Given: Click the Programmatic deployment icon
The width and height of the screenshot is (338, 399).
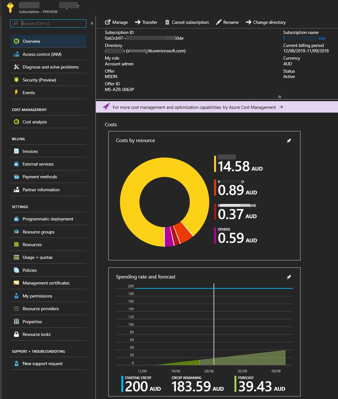Looking at the screenshot, I should point(17,219).
